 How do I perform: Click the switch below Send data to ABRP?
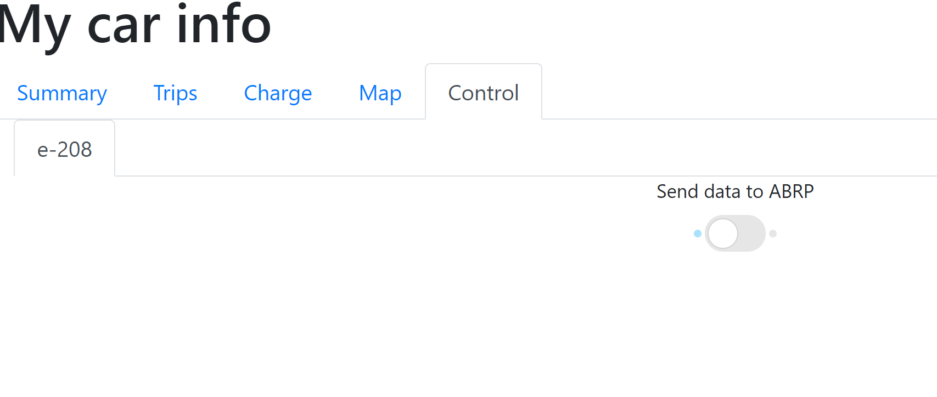pos(735,233)
